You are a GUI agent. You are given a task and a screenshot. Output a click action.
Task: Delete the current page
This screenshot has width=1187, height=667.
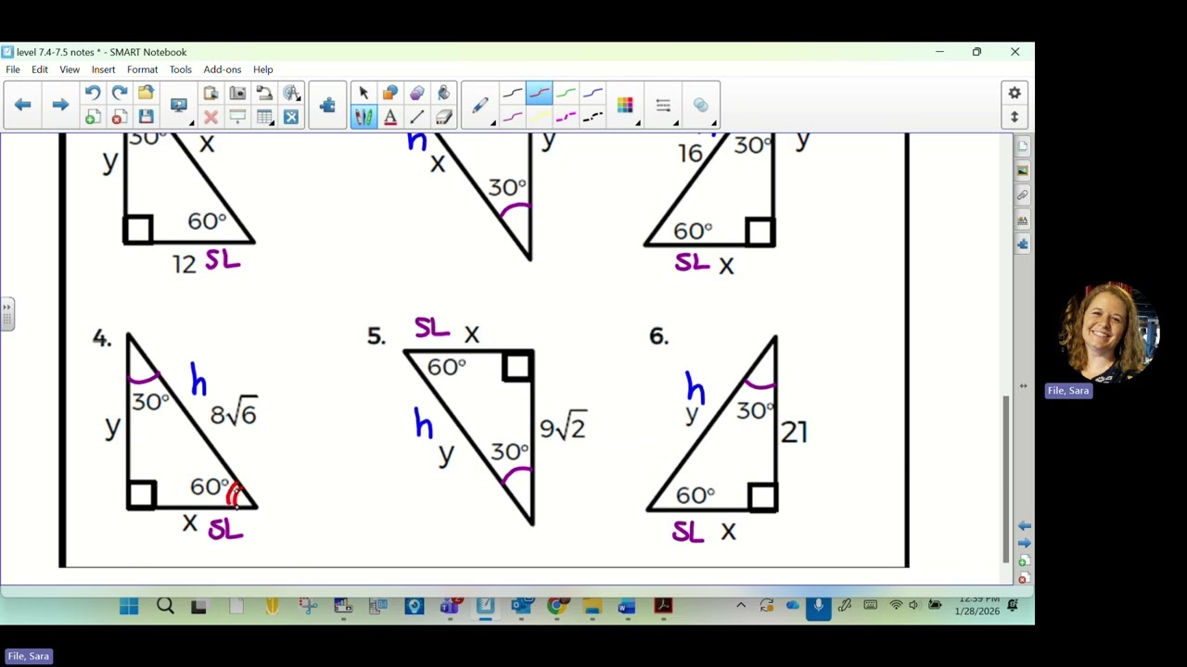click(x=119, y=118)
